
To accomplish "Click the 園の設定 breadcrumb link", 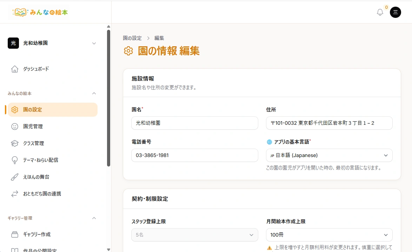I will point(132,38).
